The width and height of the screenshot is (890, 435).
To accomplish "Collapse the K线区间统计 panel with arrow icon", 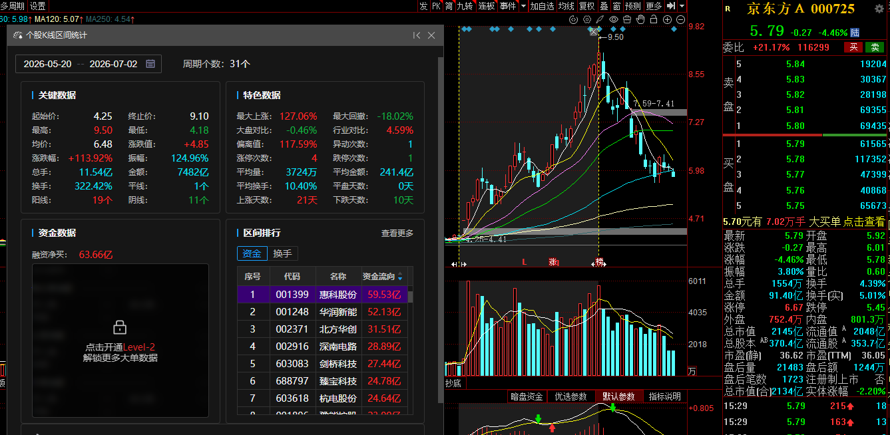I will coord(417,35).
